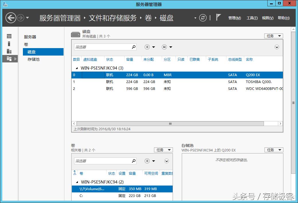Open the Dashboard icon in the left sidebar
Viewport: 298px width, 203px height.
(9, 36)
